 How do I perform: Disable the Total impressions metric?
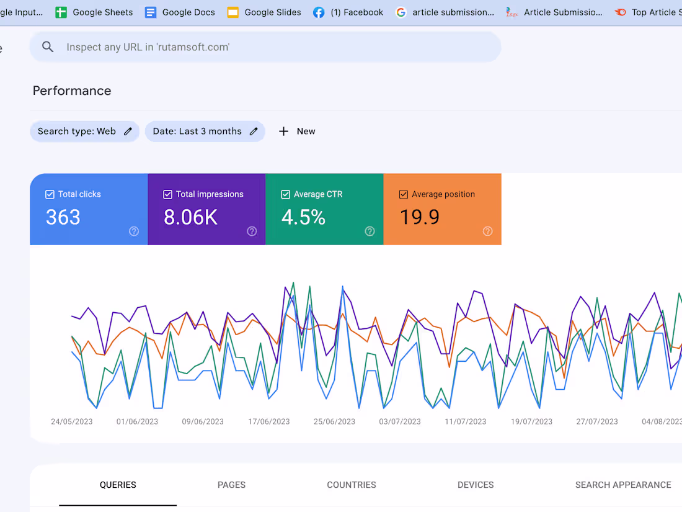coord(167,194)
